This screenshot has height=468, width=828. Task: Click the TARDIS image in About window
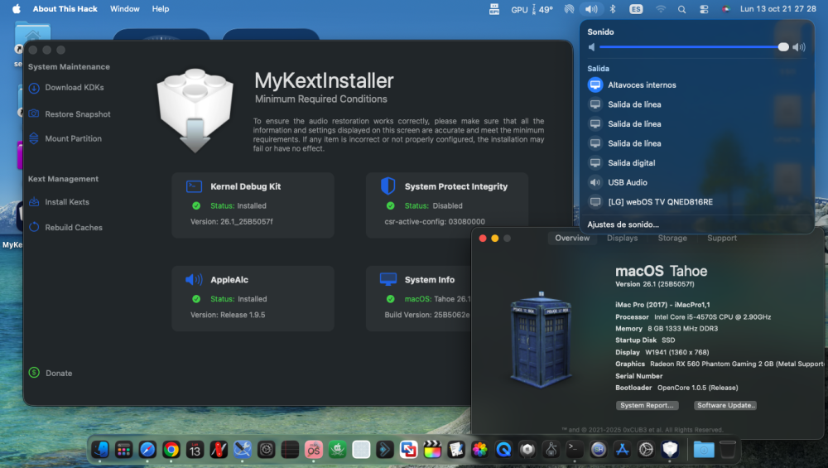point(541,339)
